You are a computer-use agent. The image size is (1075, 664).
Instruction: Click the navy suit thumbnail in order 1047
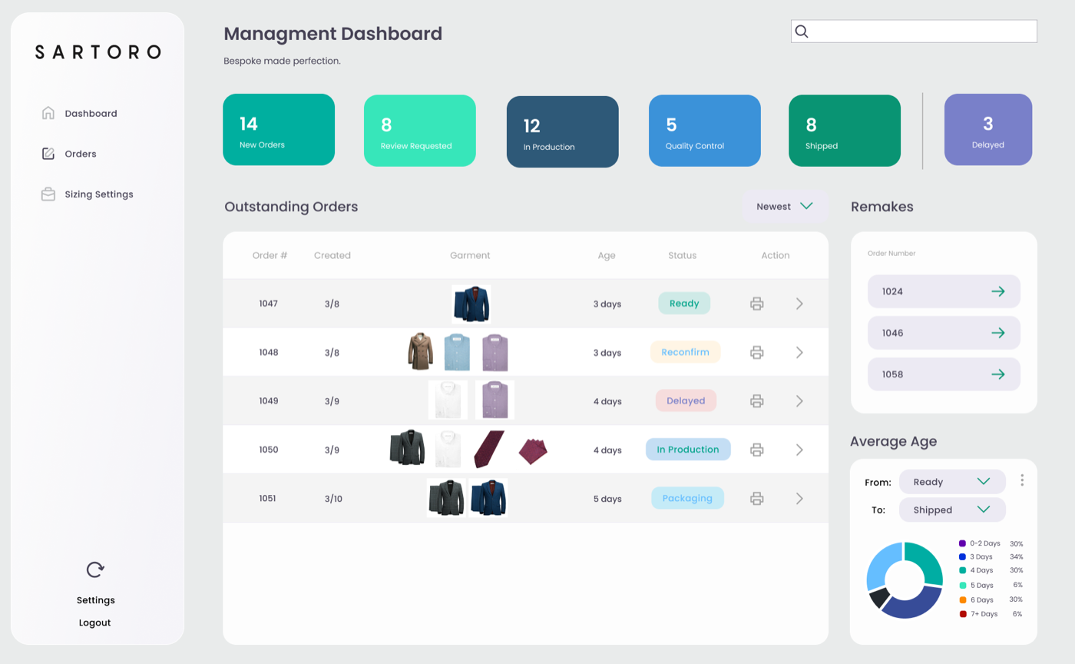pos(471,304)
